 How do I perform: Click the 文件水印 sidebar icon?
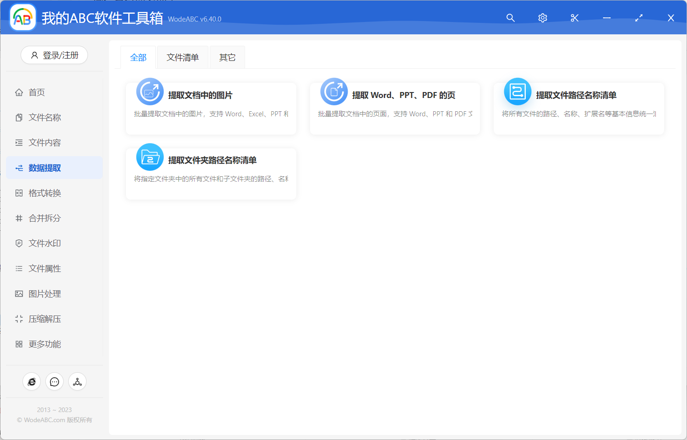click(x=19, y=243)
